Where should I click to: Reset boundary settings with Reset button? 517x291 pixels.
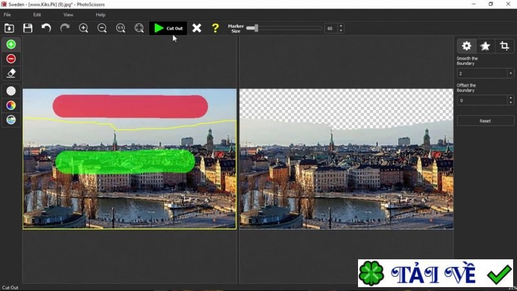point(485,121)
